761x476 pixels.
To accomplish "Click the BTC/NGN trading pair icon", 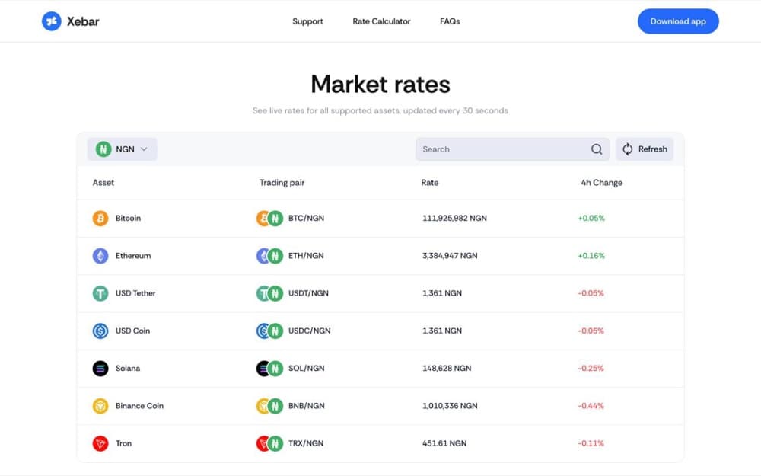I will point(270,218).
